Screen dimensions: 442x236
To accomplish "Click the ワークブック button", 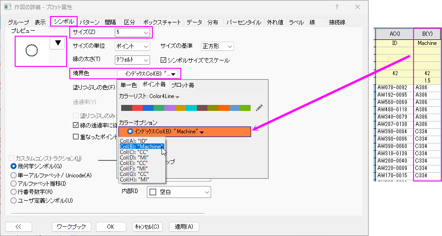I will (x=71, y=227).
